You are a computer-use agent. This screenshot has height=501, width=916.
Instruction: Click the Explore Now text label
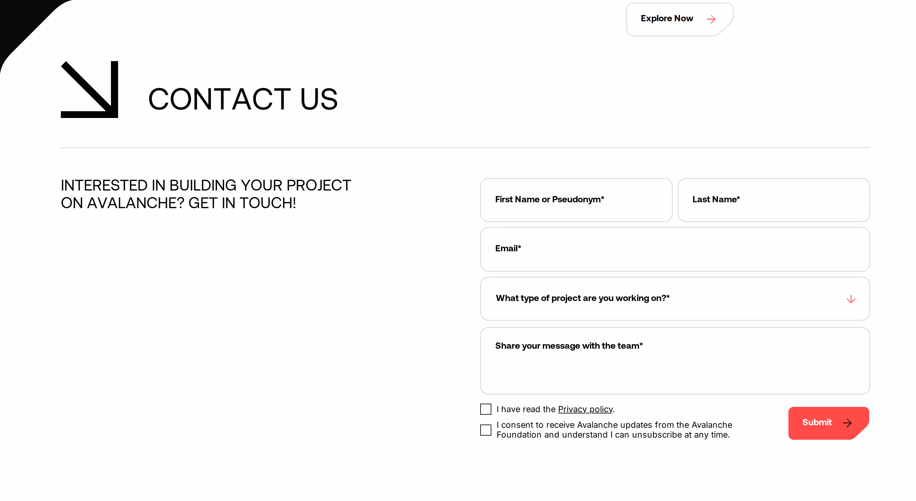pyautogui.click(x=667, y=19)
